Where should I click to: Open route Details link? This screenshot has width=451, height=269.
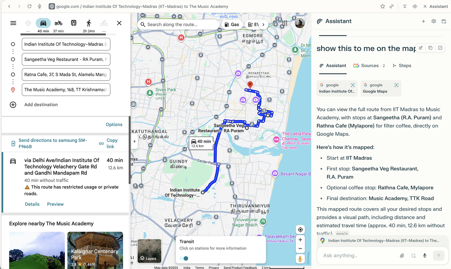[x=32, y=204]
